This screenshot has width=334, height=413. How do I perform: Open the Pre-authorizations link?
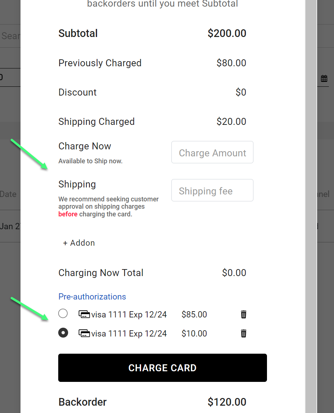92,297
